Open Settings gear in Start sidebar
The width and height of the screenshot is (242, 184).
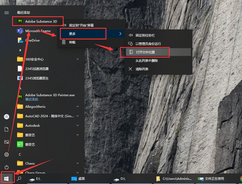click(x=7, y=155)
